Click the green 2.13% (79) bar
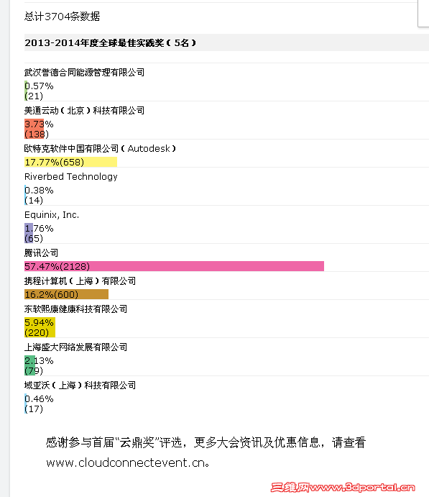The image size is (429, 497). pyautogui.click(x=29, y=365)
